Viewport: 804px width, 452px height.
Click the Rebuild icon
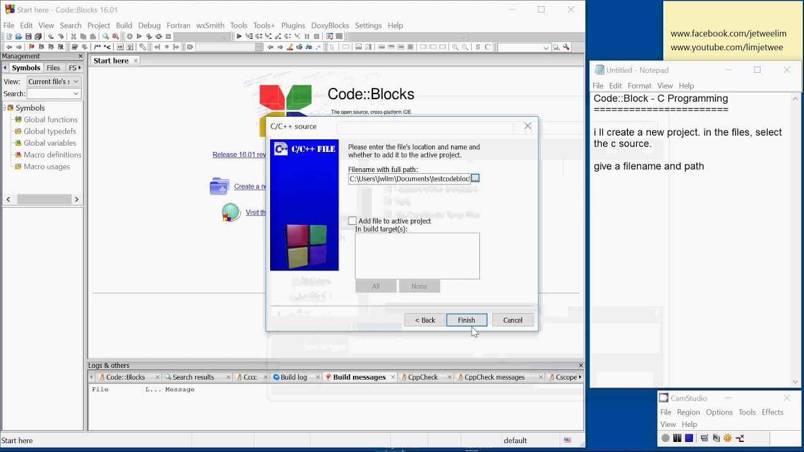158,36
